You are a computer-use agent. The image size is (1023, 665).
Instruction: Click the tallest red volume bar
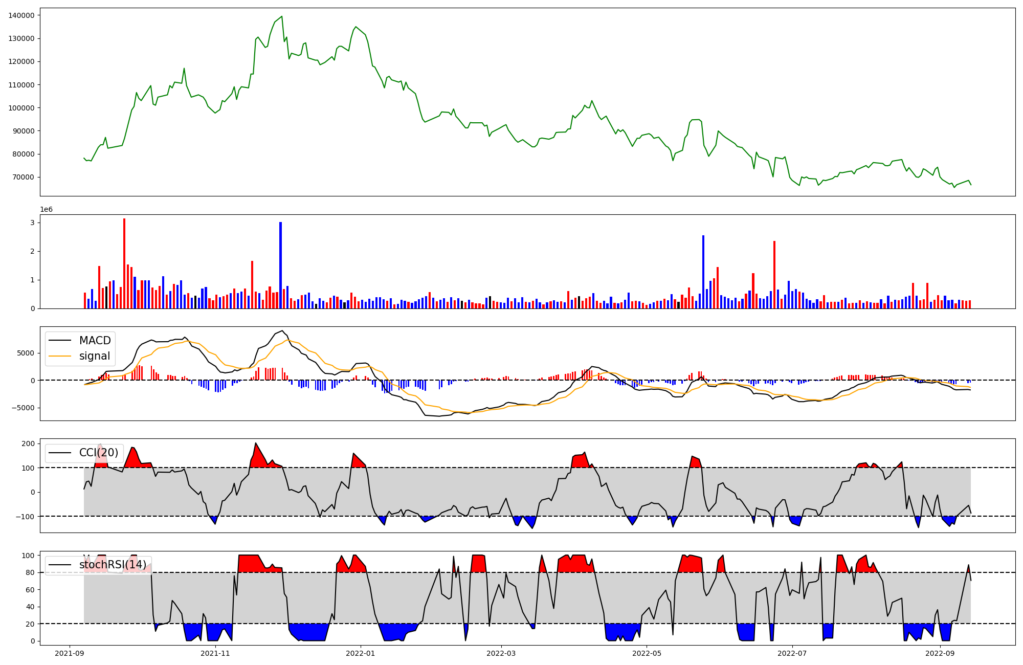point(124,263)
